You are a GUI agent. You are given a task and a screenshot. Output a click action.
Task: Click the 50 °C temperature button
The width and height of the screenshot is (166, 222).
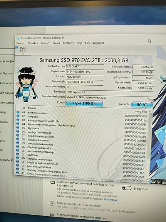[142, 105]
